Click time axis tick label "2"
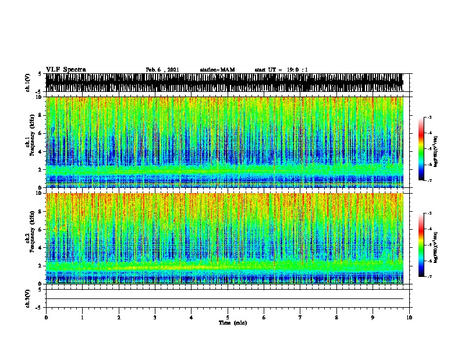 point(119,318)
